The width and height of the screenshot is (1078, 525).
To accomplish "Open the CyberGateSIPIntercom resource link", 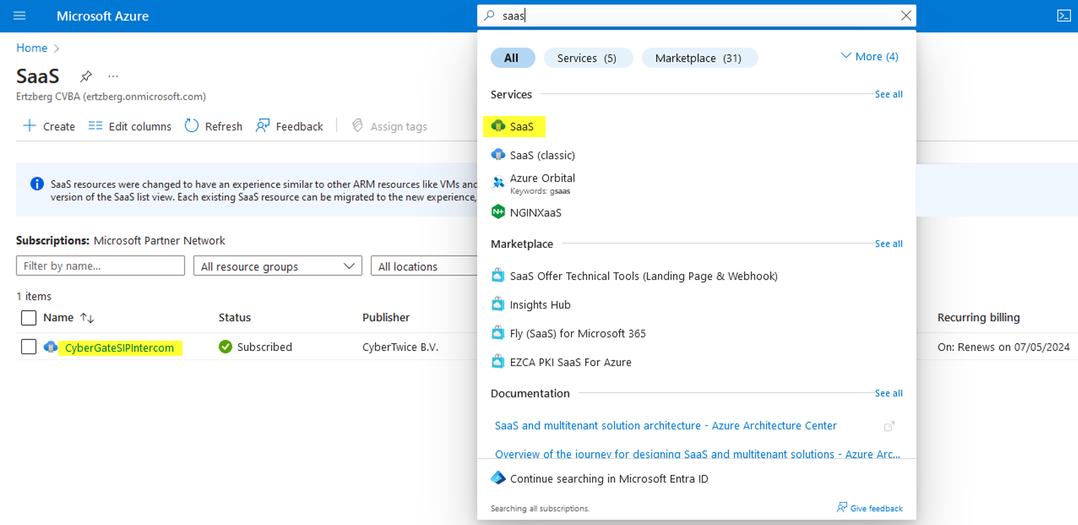I will click(119, 348).
